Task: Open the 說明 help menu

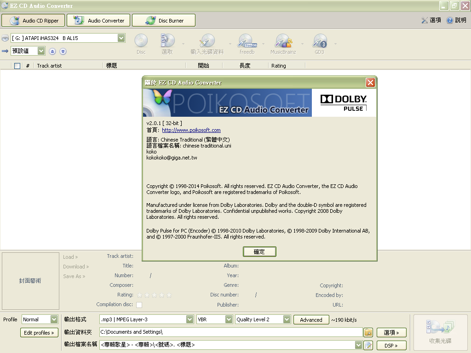Action: coord(456,20)
